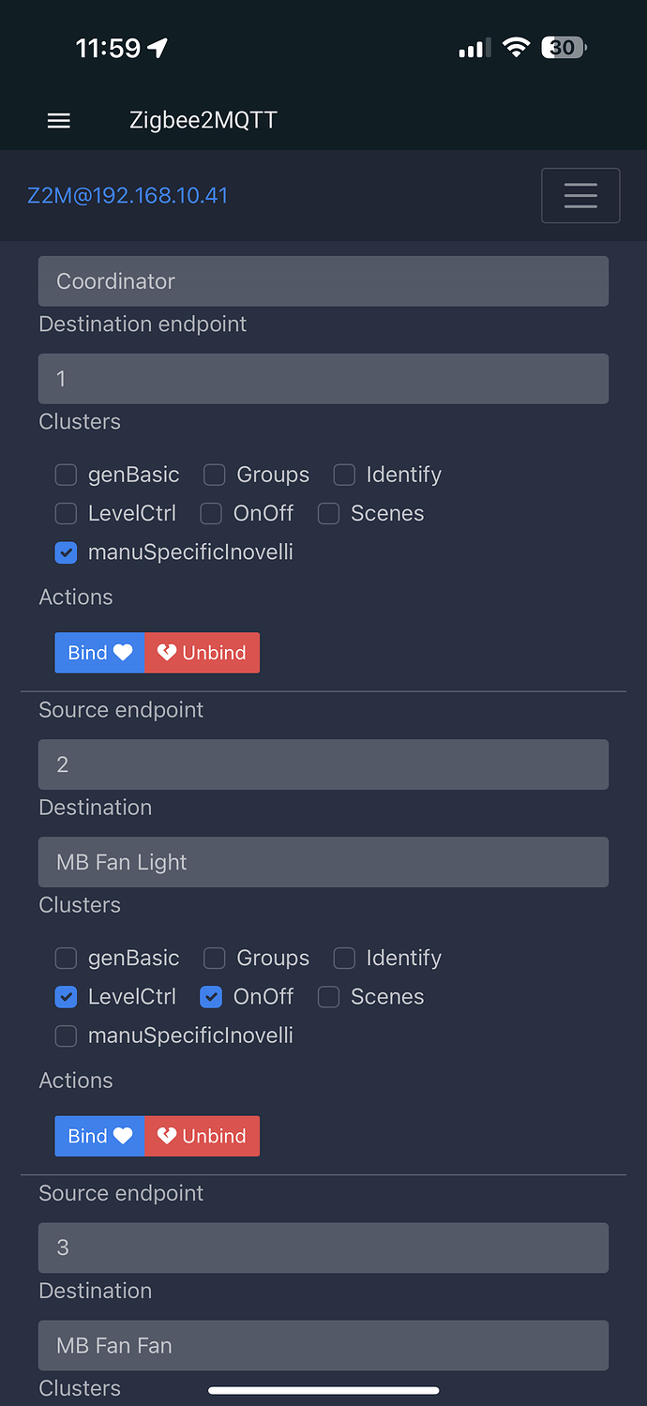Enable Scenes checkbox for MB Fan Light
Viewport: 647px width, 1406px height.
(328, 997)
